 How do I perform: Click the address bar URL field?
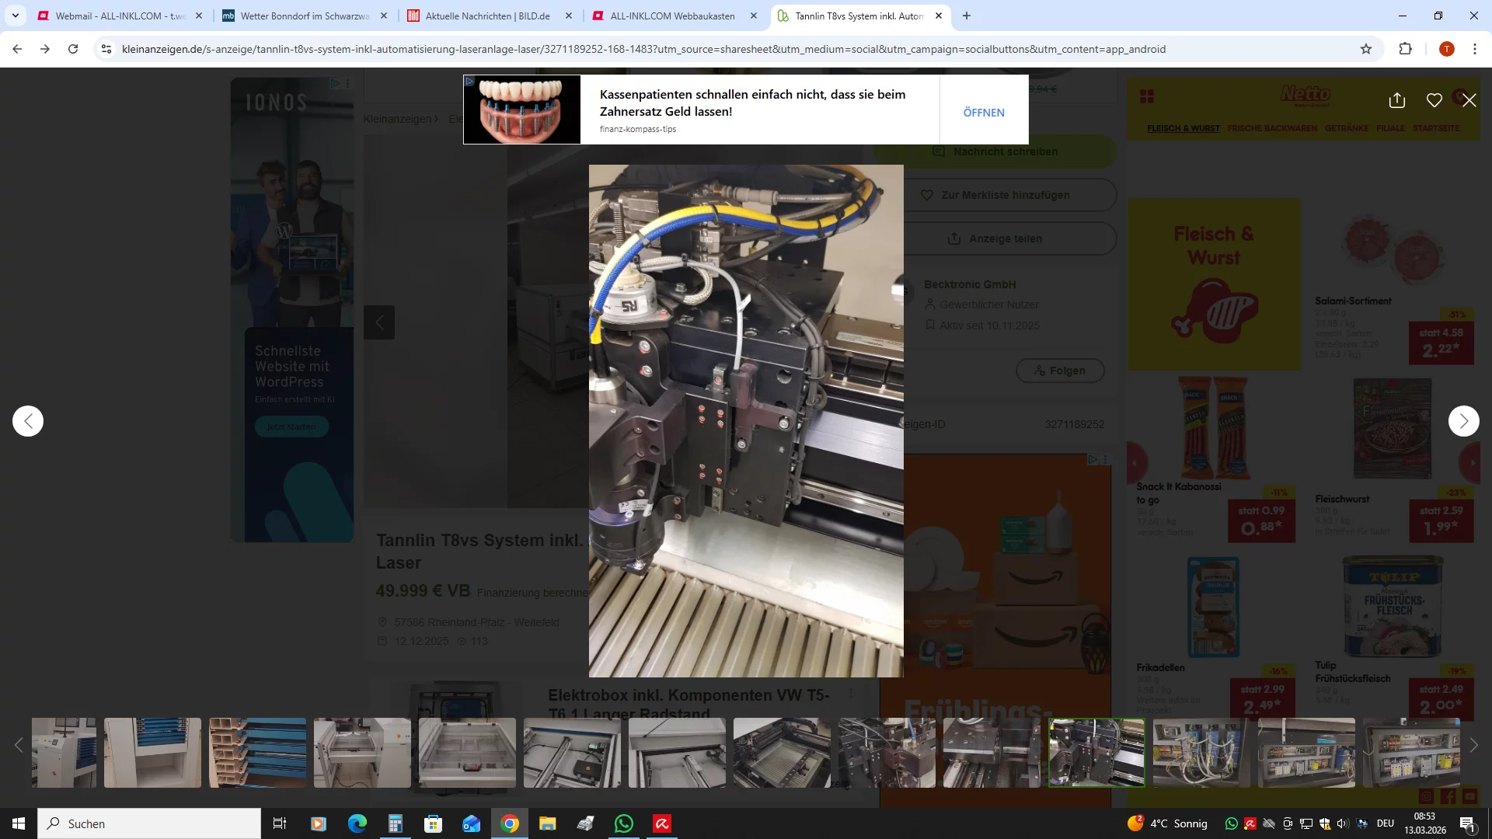click(643, 49)
